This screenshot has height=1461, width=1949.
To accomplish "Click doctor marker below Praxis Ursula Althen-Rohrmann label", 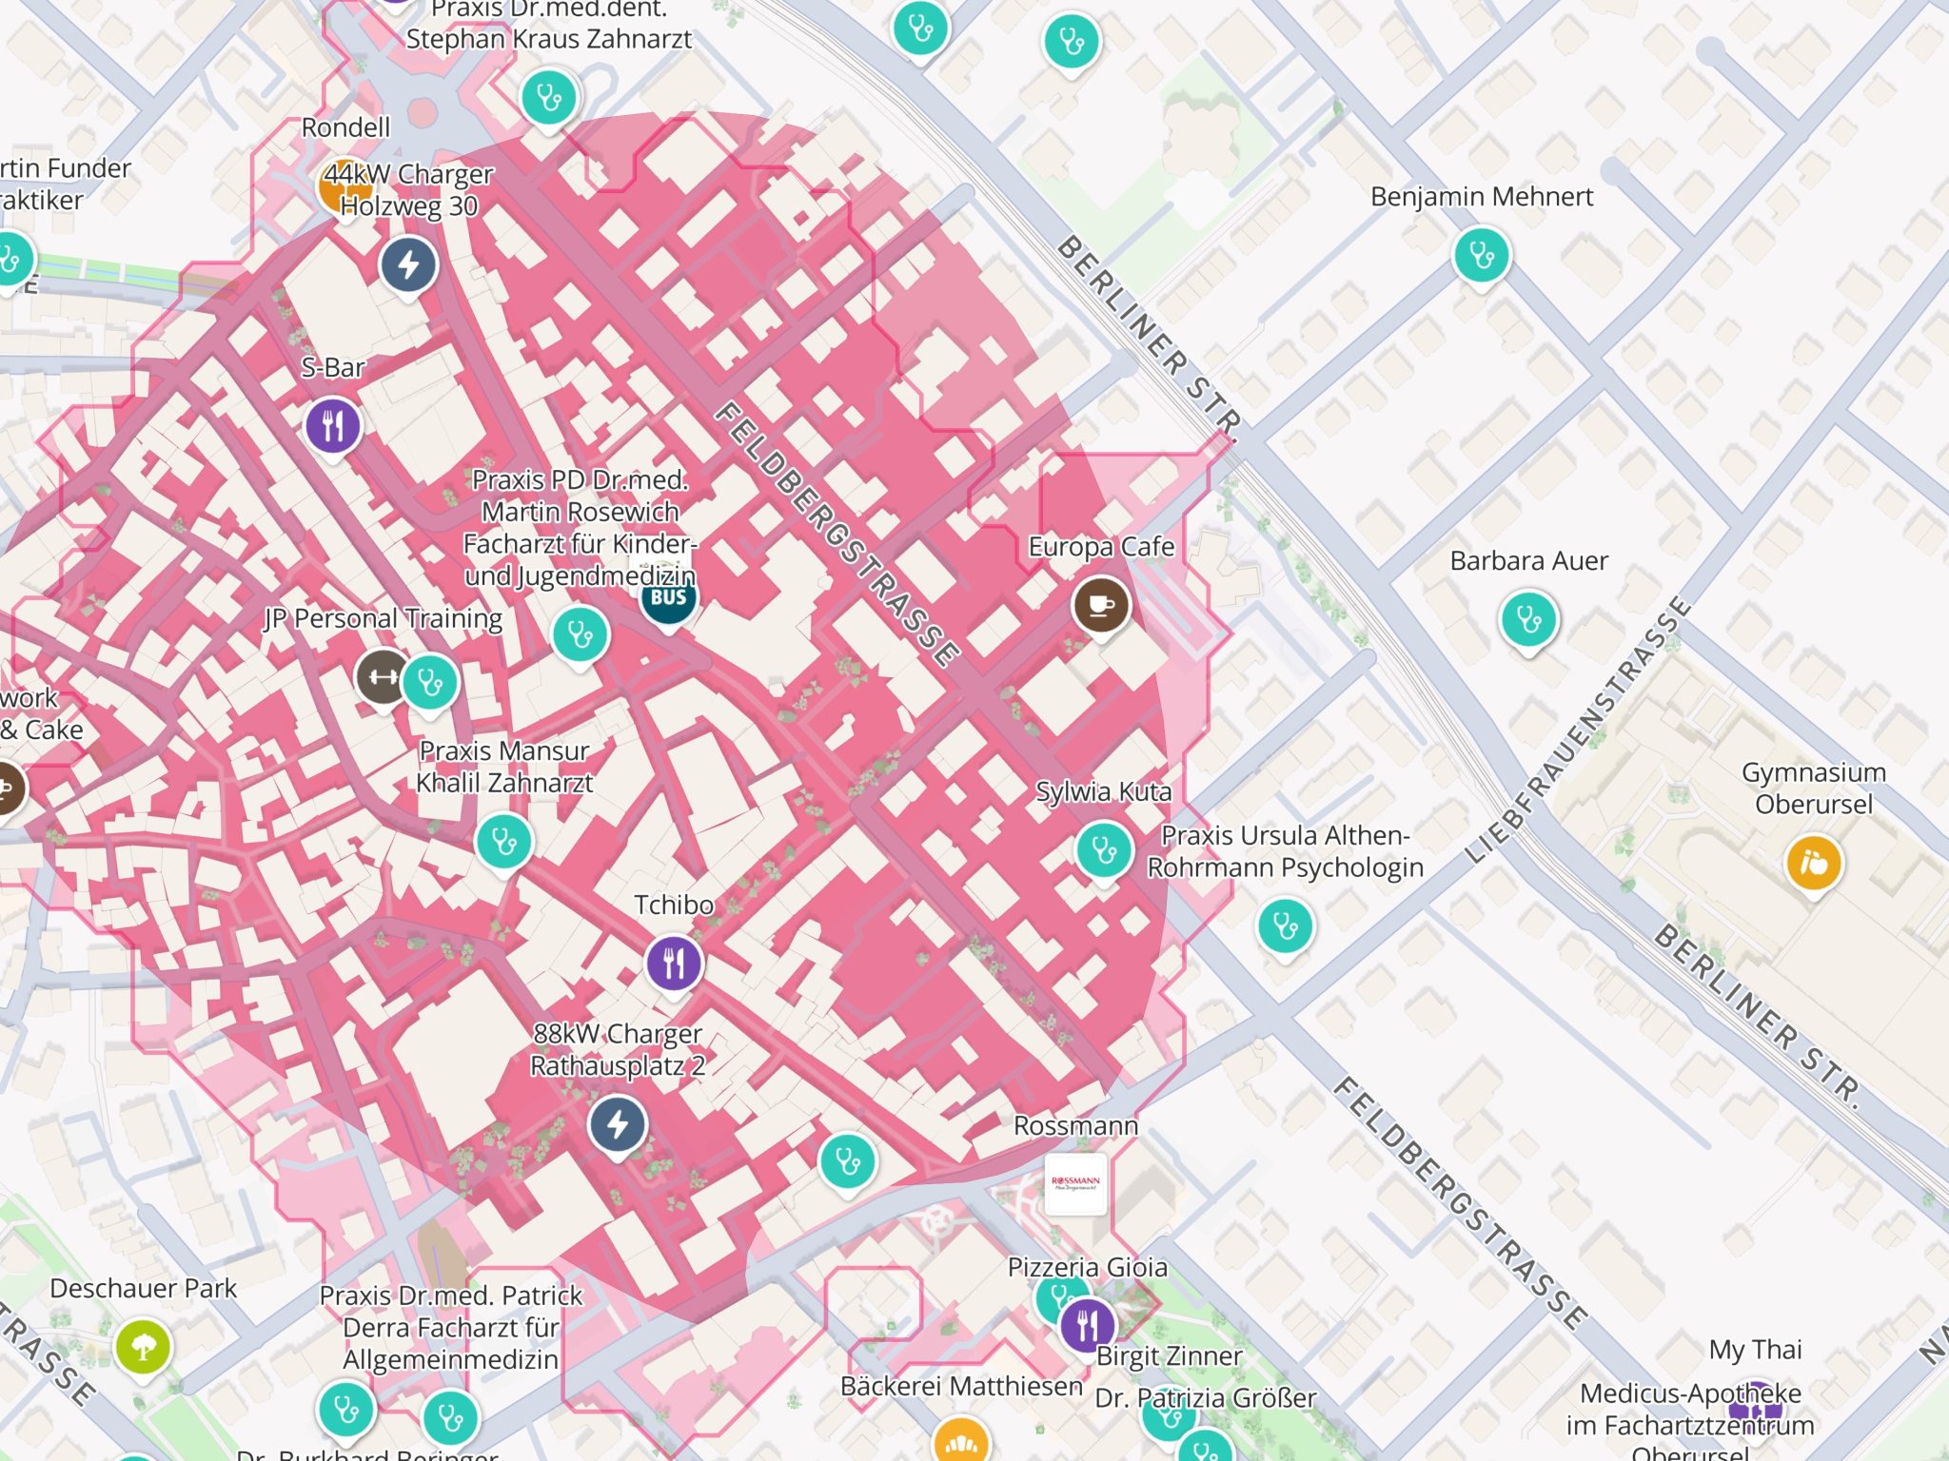I will pos(1285,925).
